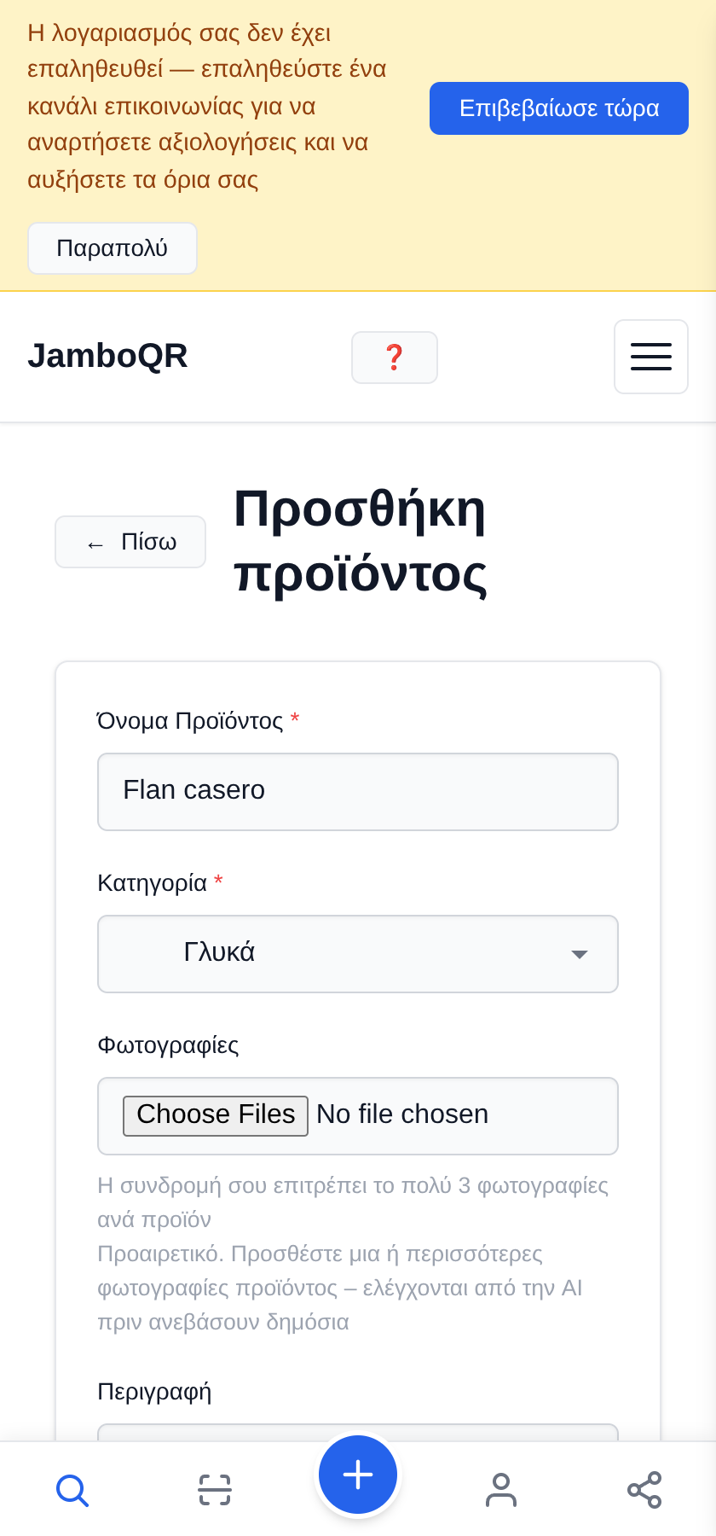Open the hamburger navigation menu
716x1536 pixels.
pos(651,357)
